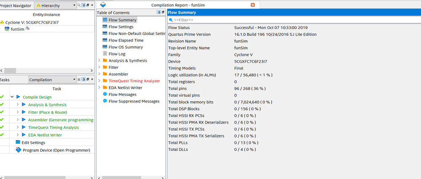Click the Flow Summary filter input field
The width and height of the screenshot is (421, 179).
(294, 20)
